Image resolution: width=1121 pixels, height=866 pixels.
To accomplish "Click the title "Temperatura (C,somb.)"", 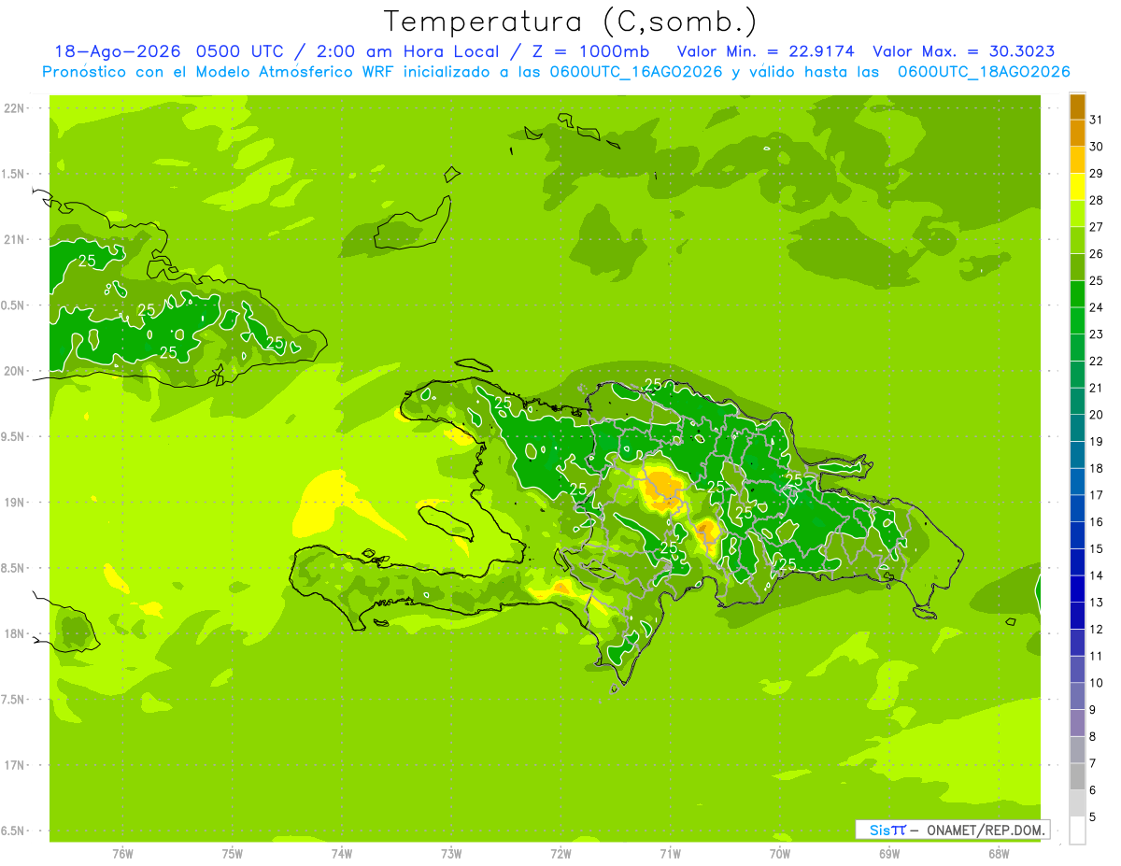I will pyautogui.click(x=571, y=21).
